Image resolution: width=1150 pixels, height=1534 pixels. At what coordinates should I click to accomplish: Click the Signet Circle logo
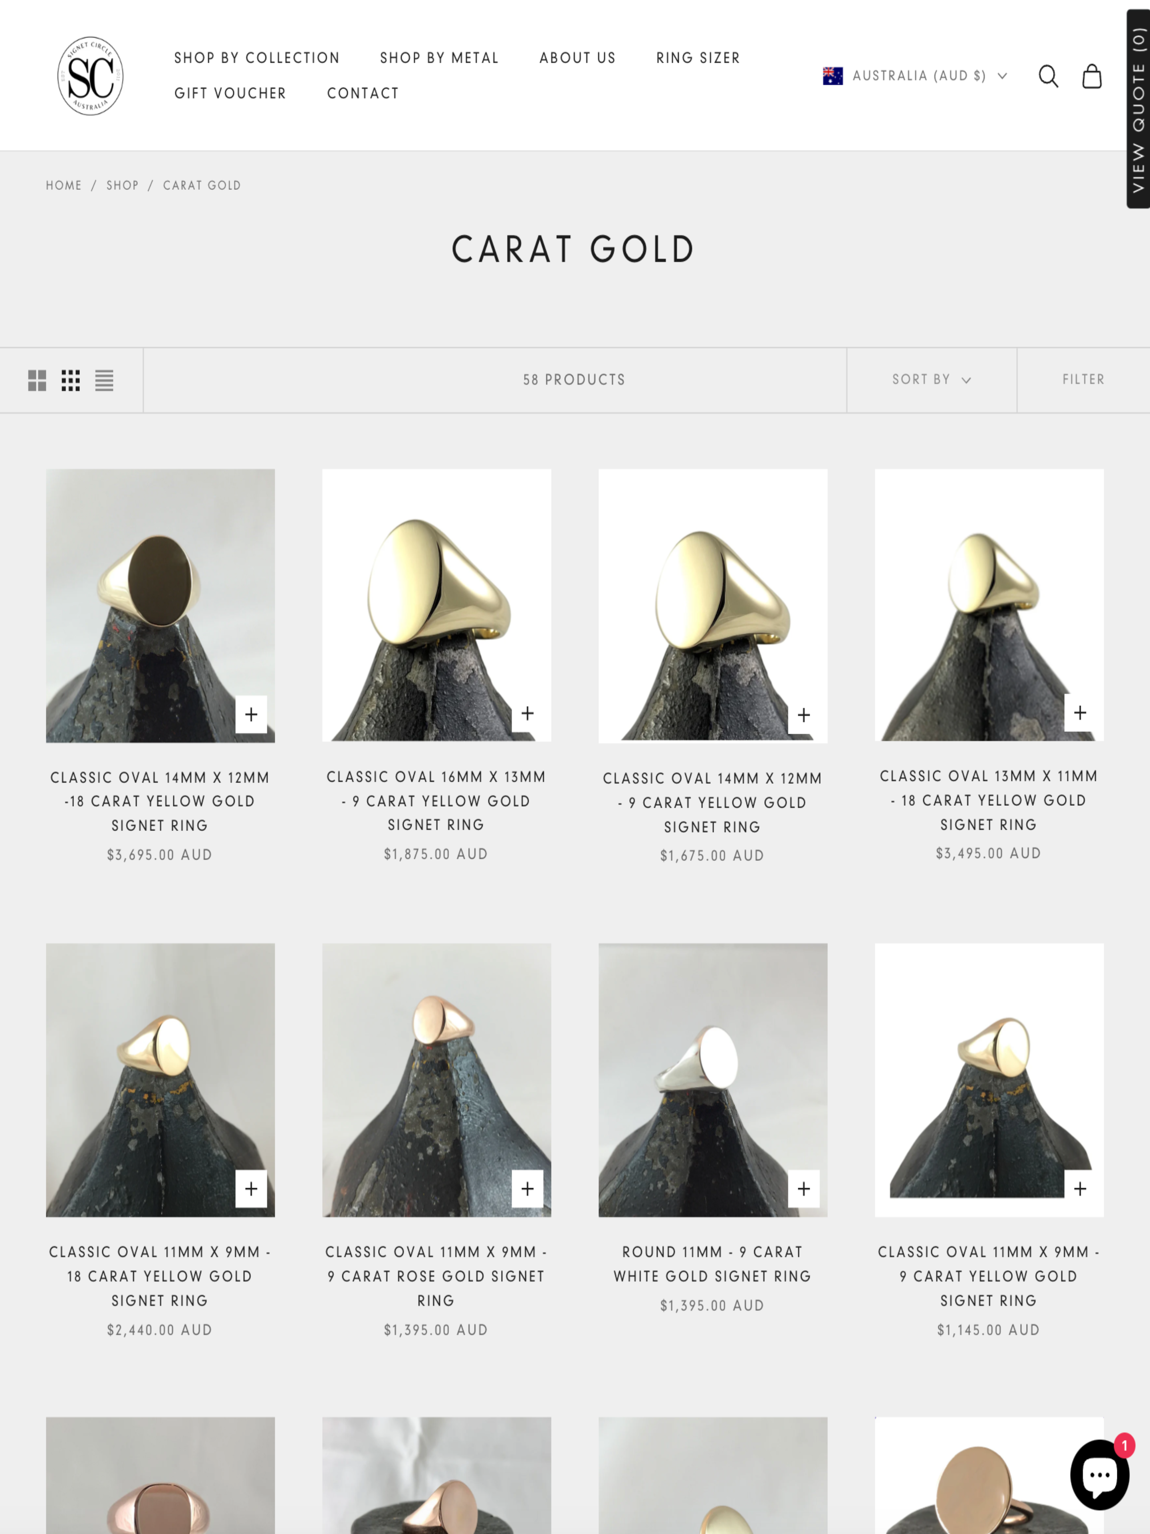90,76
